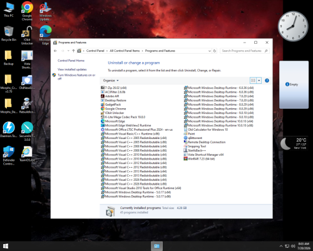Screen dimensions: 313x251
Task: Go up one level with the up arrow
Action: [73, 51]
